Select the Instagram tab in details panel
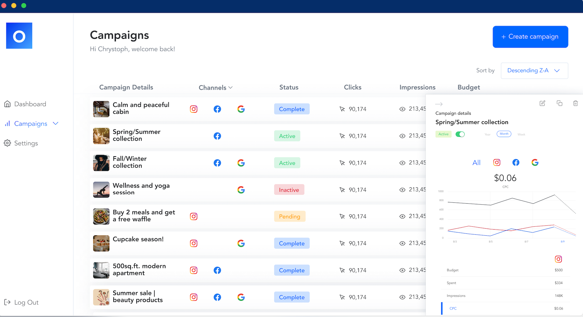This screenshot has width=583, height=317. [x=497, y=162]
